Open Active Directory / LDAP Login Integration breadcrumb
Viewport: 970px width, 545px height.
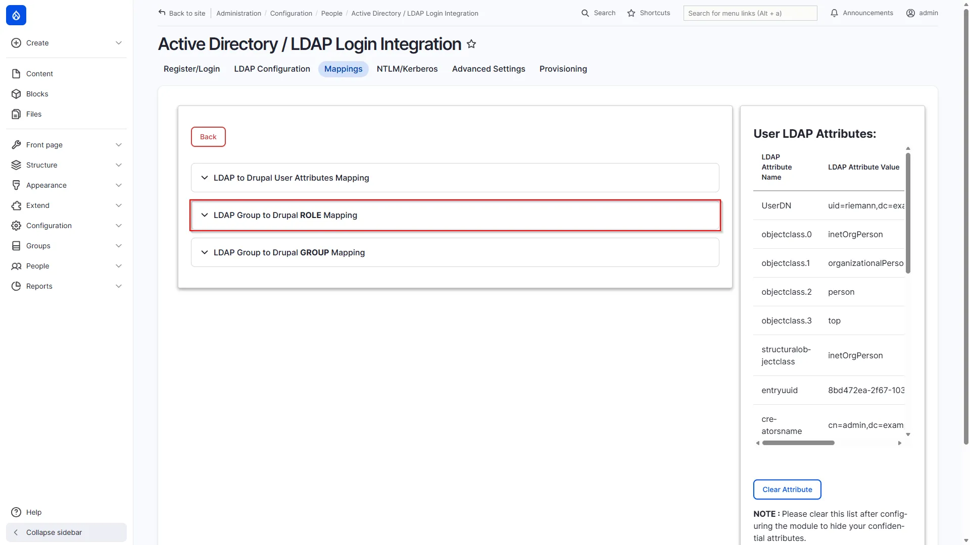pos(414,13)
